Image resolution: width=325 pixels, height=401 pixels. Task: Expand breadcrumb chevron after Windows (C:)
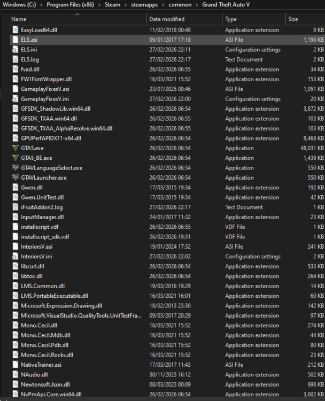pos(41,5)
